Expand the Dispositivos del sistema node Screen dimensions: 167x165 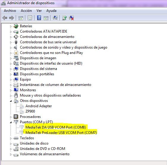[x=11, y=69]
